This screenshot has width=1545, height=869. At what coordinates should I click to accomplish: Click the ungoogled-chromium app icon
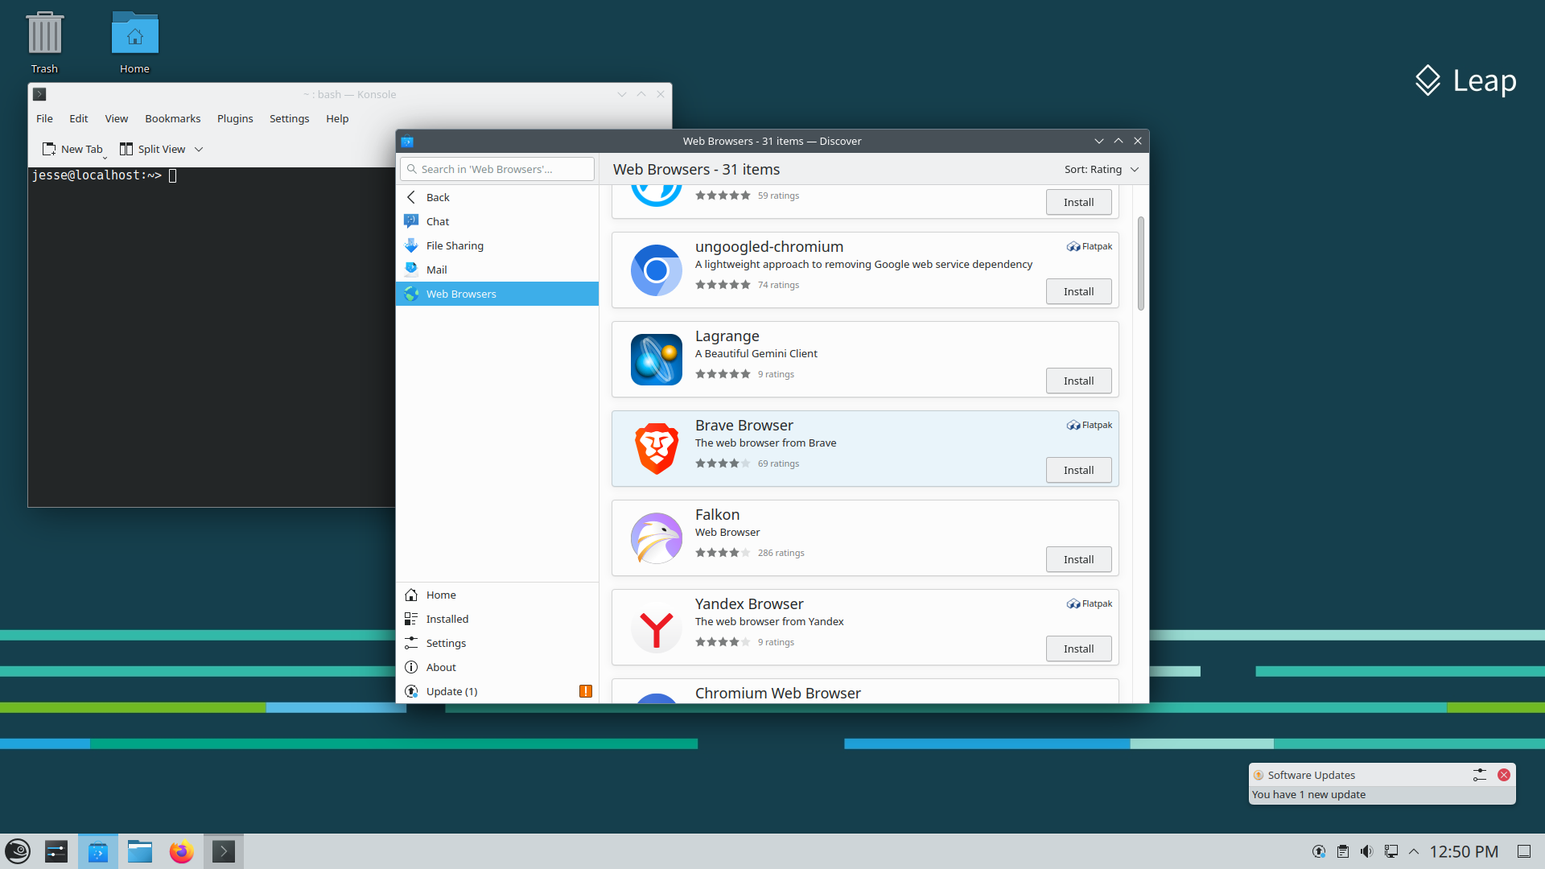(x=656, y=270)
